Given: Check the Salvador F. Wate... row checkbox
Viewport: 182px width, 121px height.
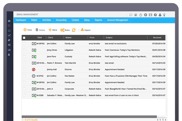Looking at the screenshot, I should point(24,95).
